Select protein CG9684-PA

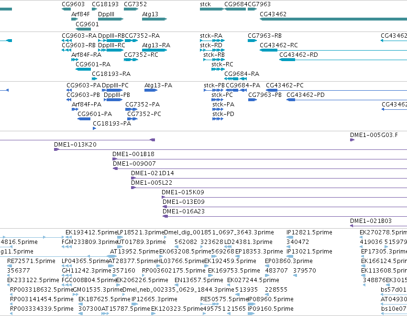coord(236,90)
